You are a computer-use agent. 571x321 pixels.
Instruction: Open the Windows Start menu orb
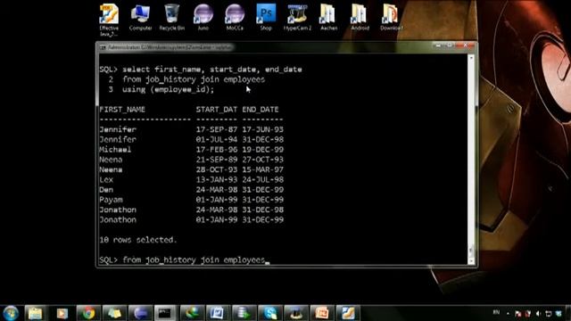[x=11, y=313]
